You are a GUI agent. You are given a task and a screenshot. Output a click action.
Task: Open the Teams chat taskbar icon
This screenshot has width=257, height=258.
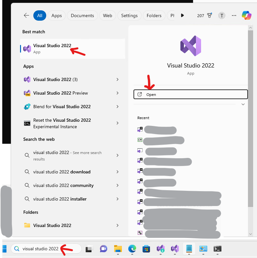click(103, 249)
